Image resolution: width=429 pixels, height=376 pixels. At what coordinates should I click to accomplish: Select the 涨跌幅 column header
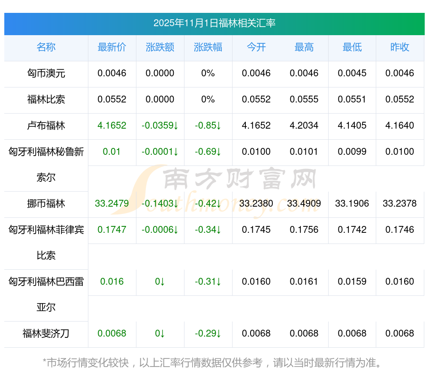208,48
